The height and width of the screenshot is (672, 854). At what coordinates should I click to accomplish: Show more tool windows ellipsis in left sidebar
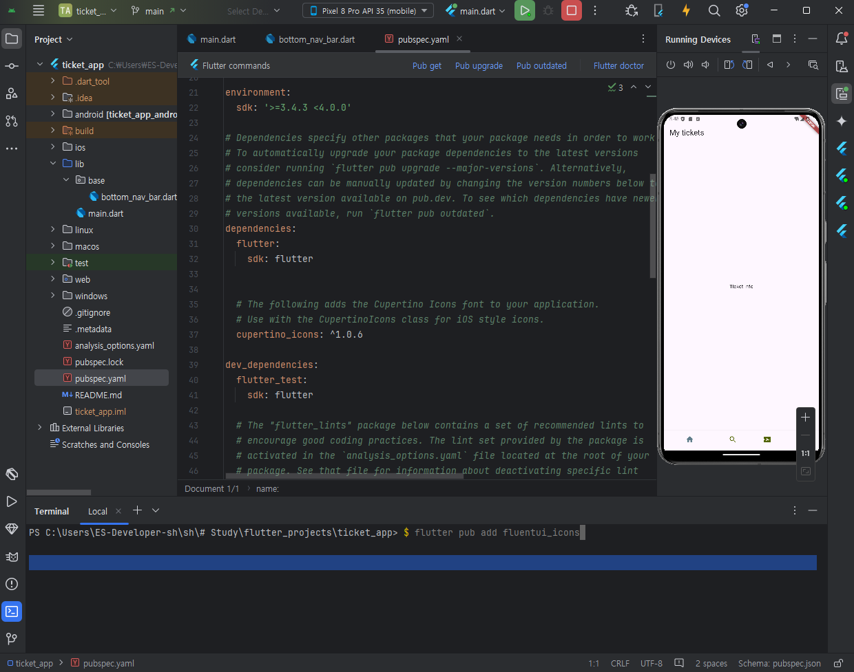click(12, 149)
